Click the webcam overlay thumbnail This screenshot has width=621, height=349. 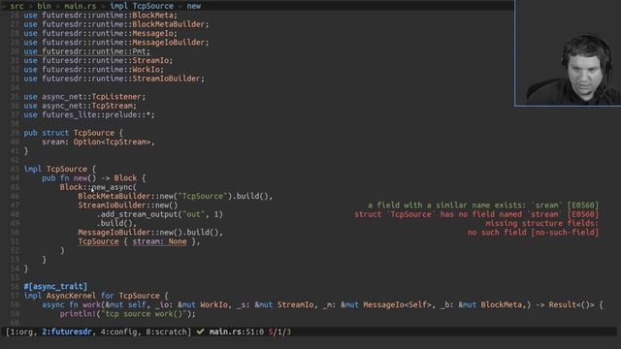[568, 53]
